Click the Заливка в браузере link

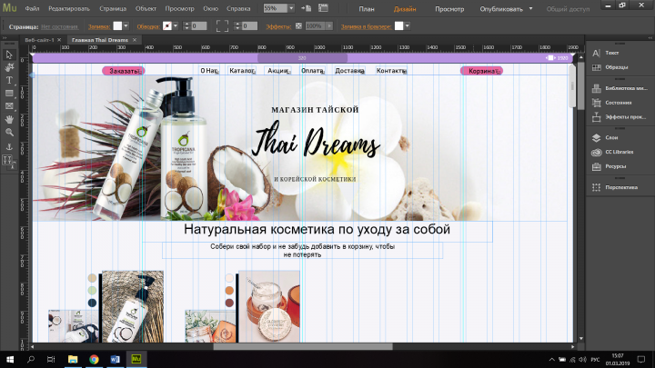pyautogui.click(x=366, y=26)
